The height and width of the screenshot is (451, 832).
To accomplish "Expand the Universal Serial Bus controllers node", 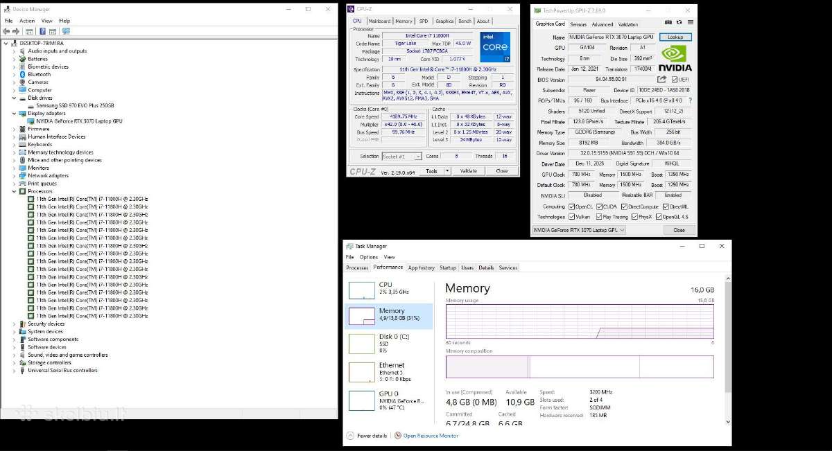I will click(14, 370).
